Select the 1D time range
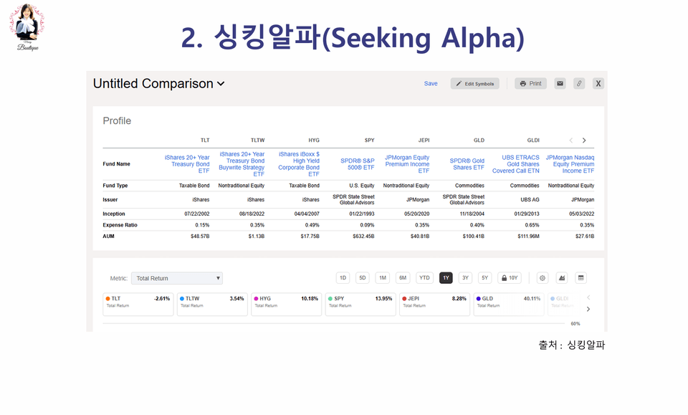This screenshot has height=415, width=688. 343,277
